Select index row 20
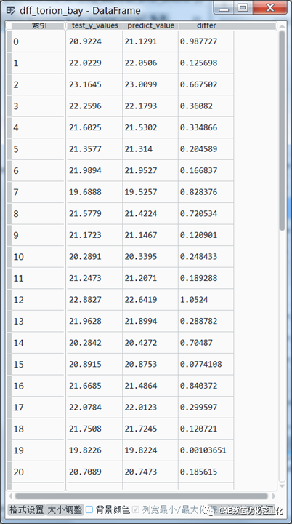The image size is (292, 524). [37, 472]
